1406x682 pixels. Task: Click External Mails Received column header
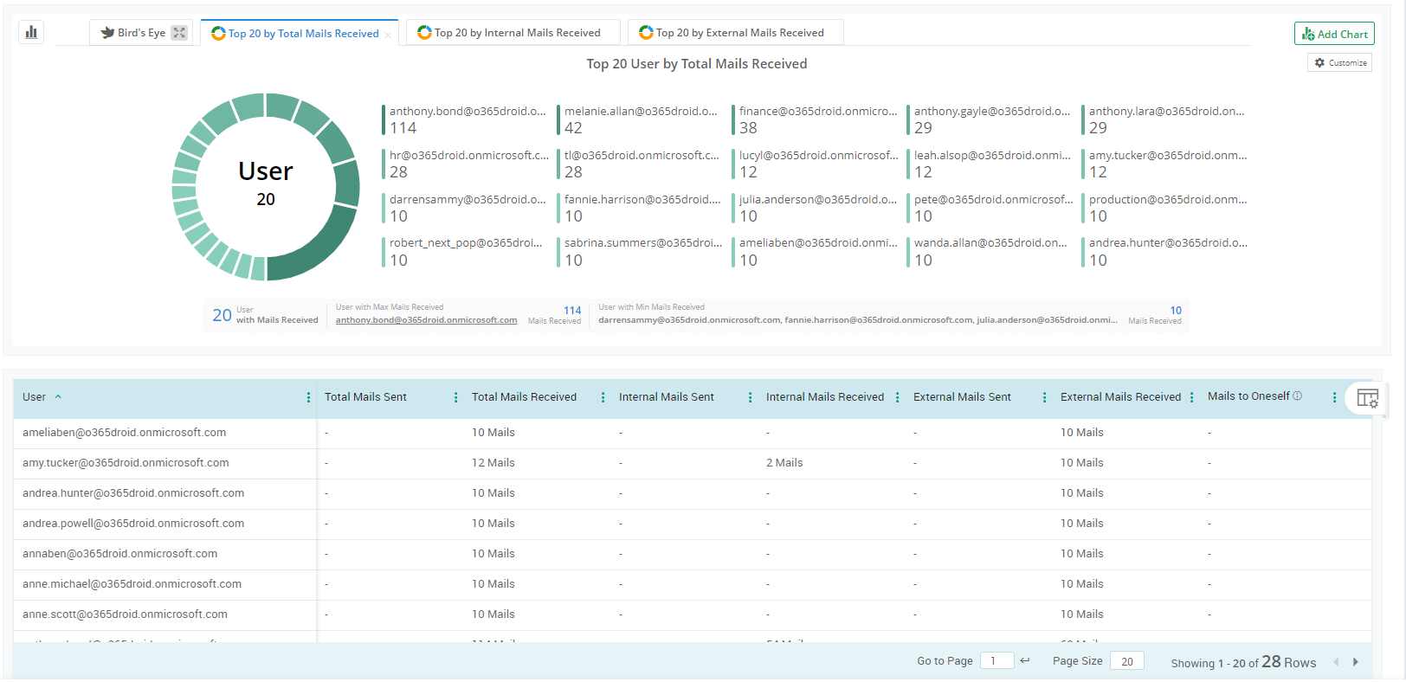click(1120, 397)
